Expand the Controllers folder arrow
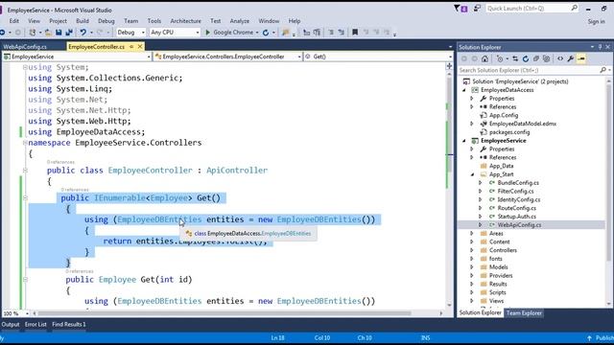Screen dimensions: 614x345 pyautogui.click(x=472, y=250)
